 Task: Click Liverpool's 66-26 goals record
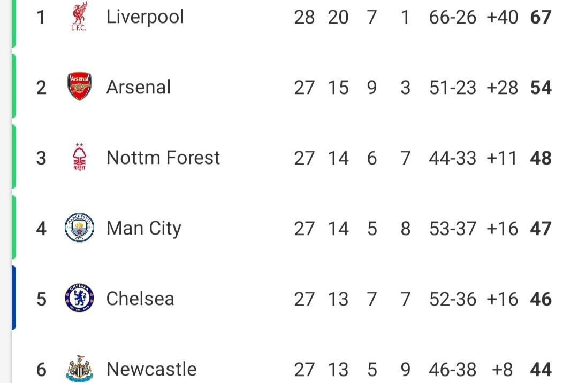(452, 17)
